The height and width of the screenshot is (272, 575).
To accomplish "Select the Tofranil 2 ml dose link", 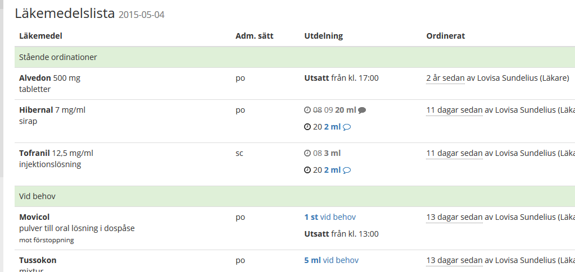I will [x=332, y=170].
